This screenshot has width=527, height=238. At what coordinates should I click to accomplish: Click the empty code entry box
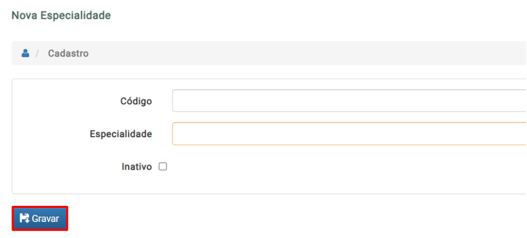(349, 100)
